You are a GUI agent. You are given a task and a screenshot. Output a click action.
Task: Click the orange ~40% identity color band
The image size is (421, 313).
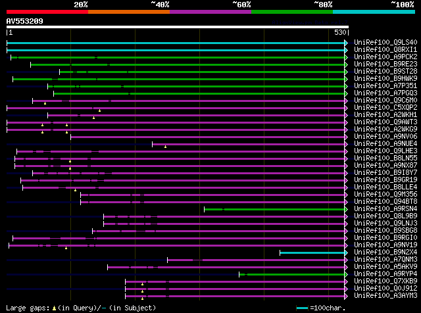[x=129, y=12]
